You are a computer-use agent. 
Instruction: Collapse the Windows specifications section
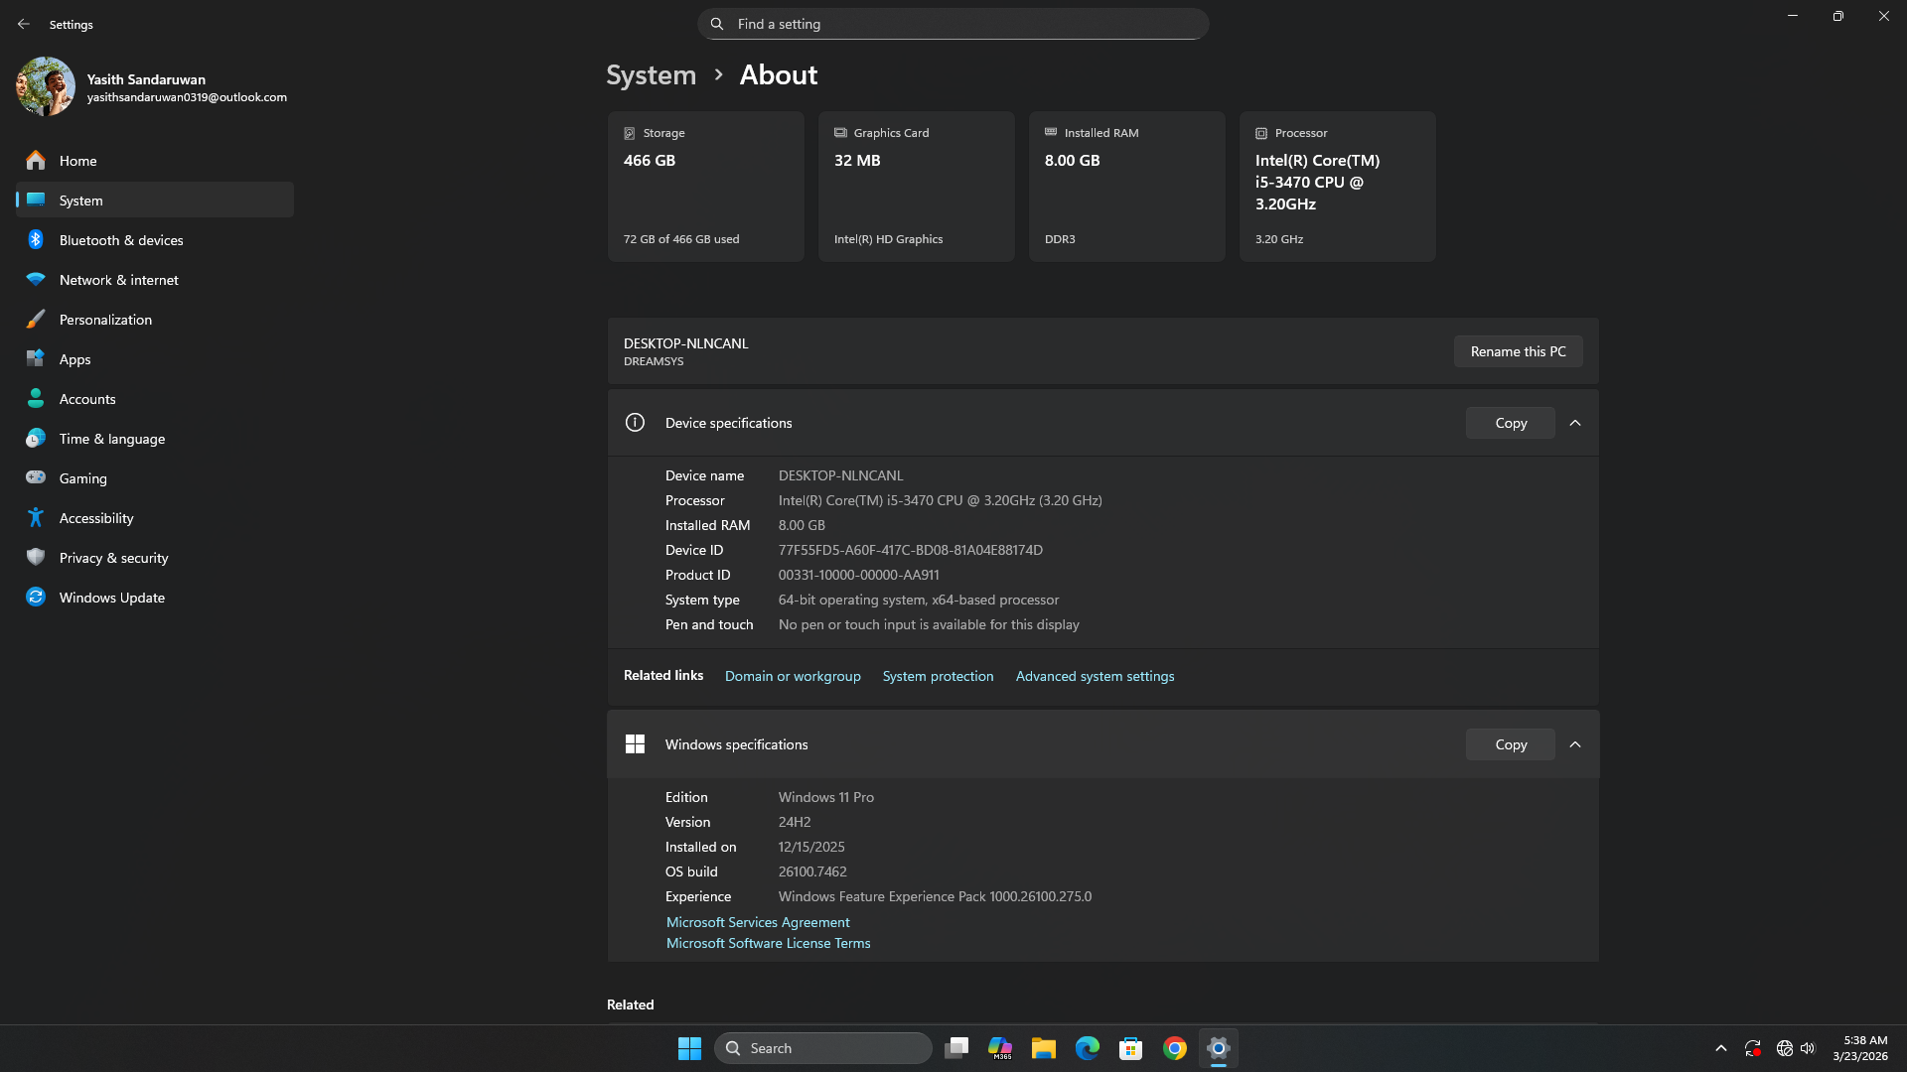click(1575, 743)
